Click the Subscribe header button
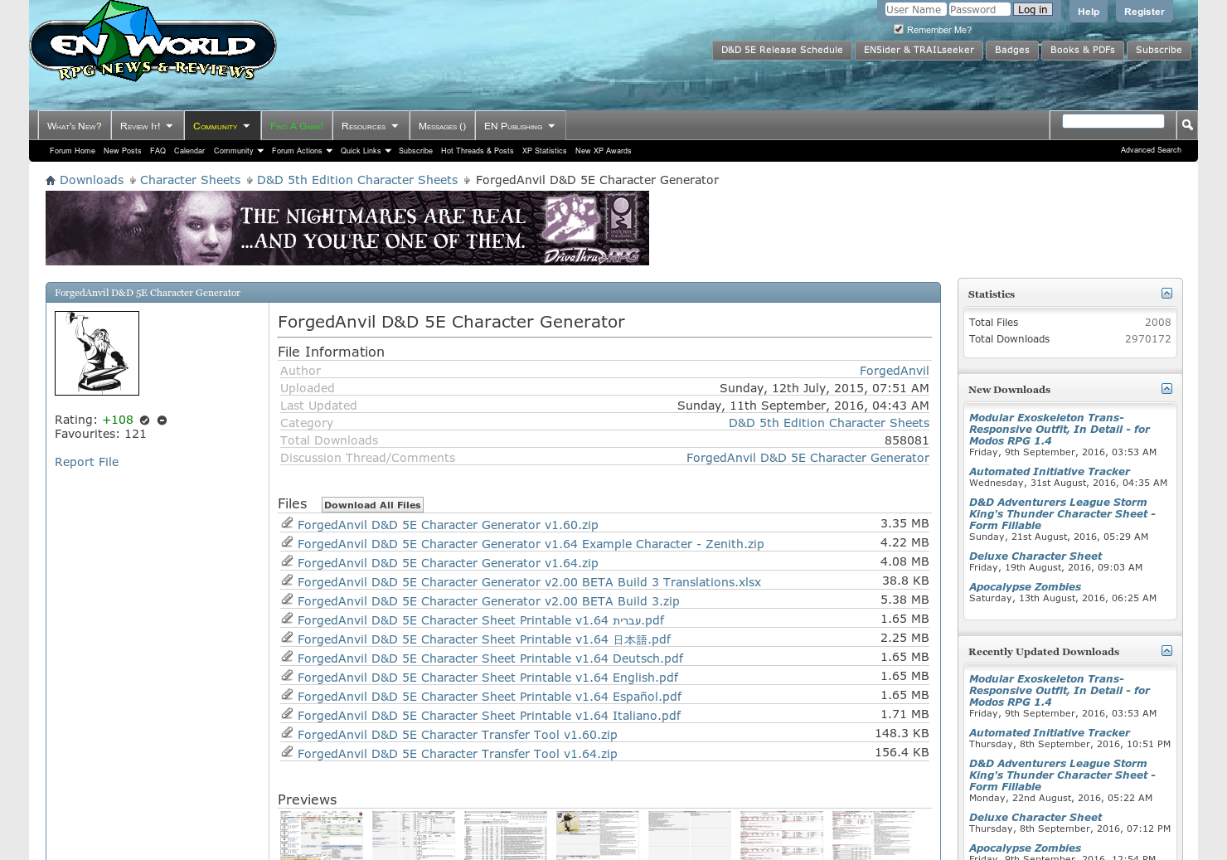This screenshot has width=1227, height=860. [1158, 51]
